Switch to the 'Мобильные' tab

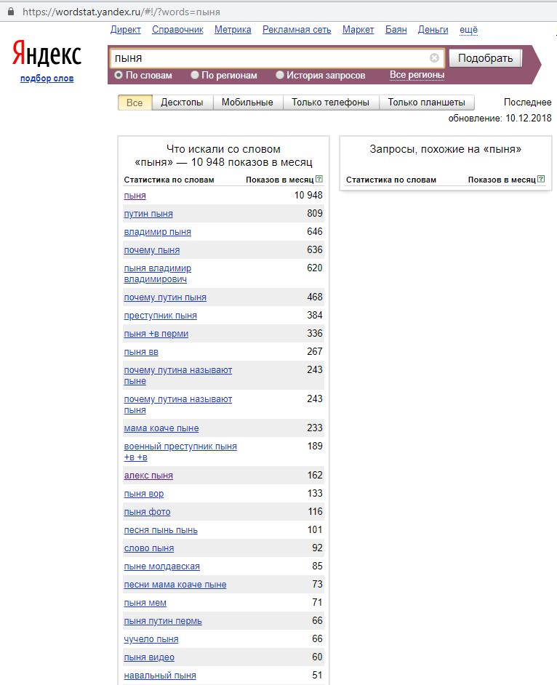(247, 103)
